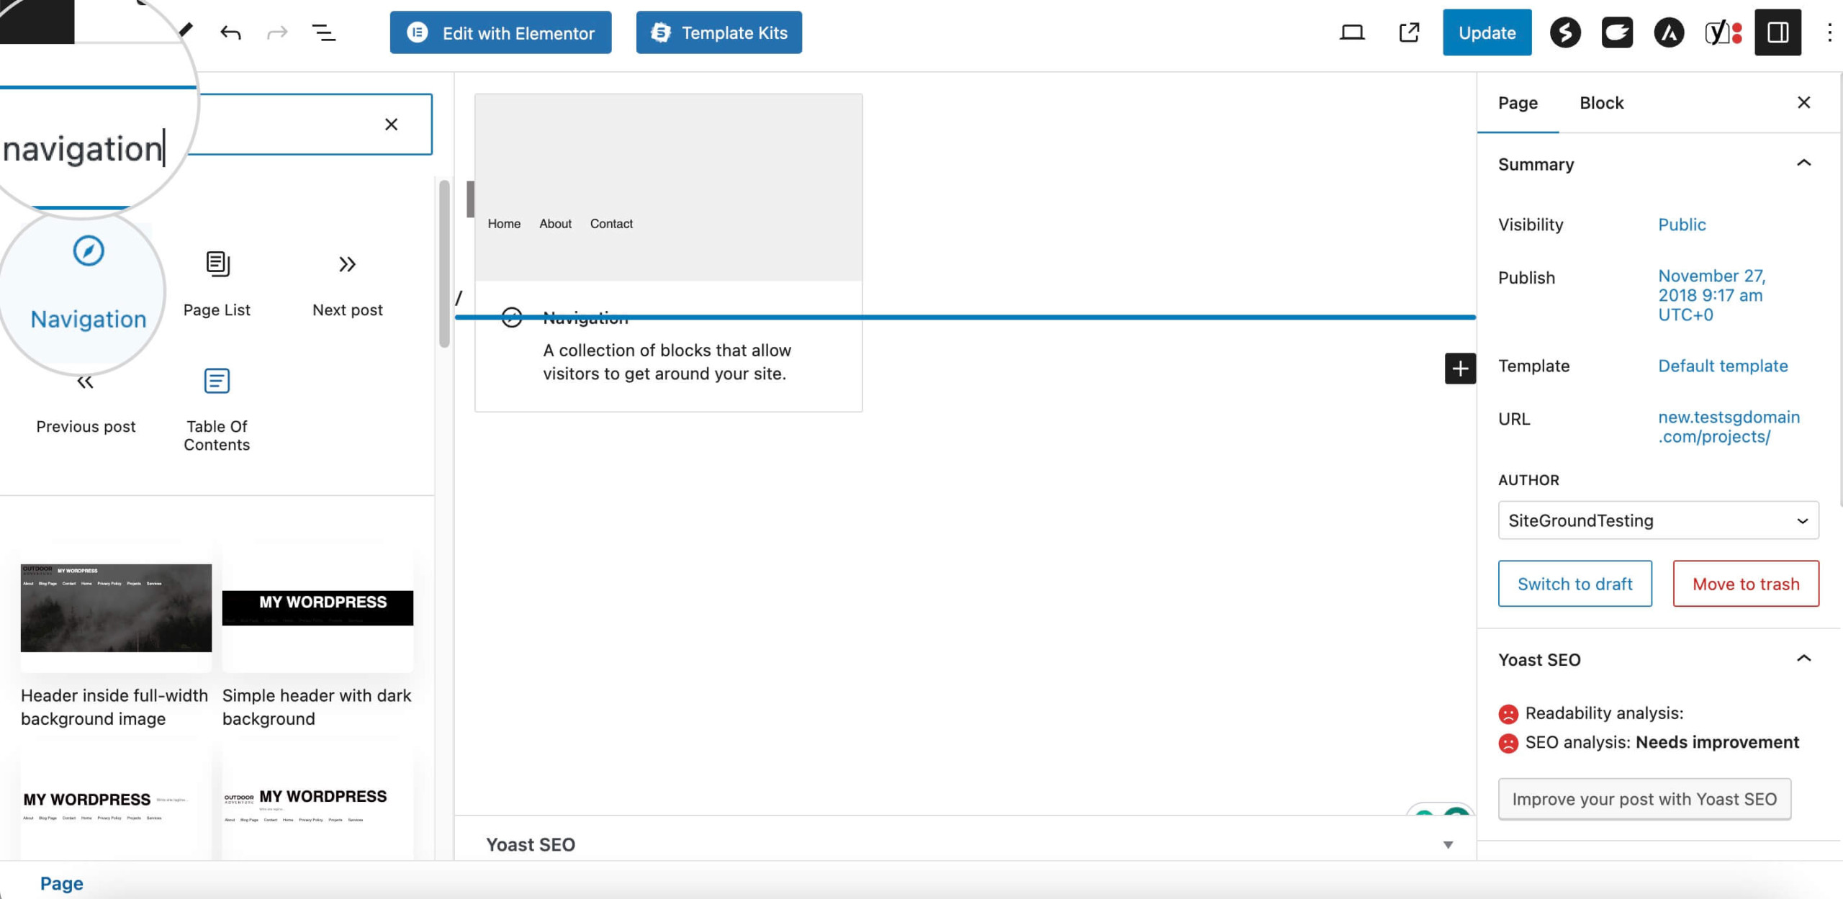Open the SiteGround Speed Optimizer lightning icon

coord(1565,32)
